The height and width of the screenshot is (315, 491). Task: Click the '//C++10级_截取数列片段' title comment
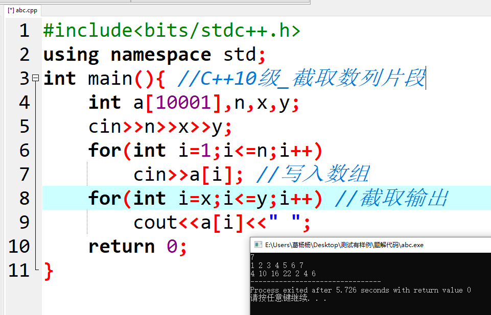[x=301, y=79]
